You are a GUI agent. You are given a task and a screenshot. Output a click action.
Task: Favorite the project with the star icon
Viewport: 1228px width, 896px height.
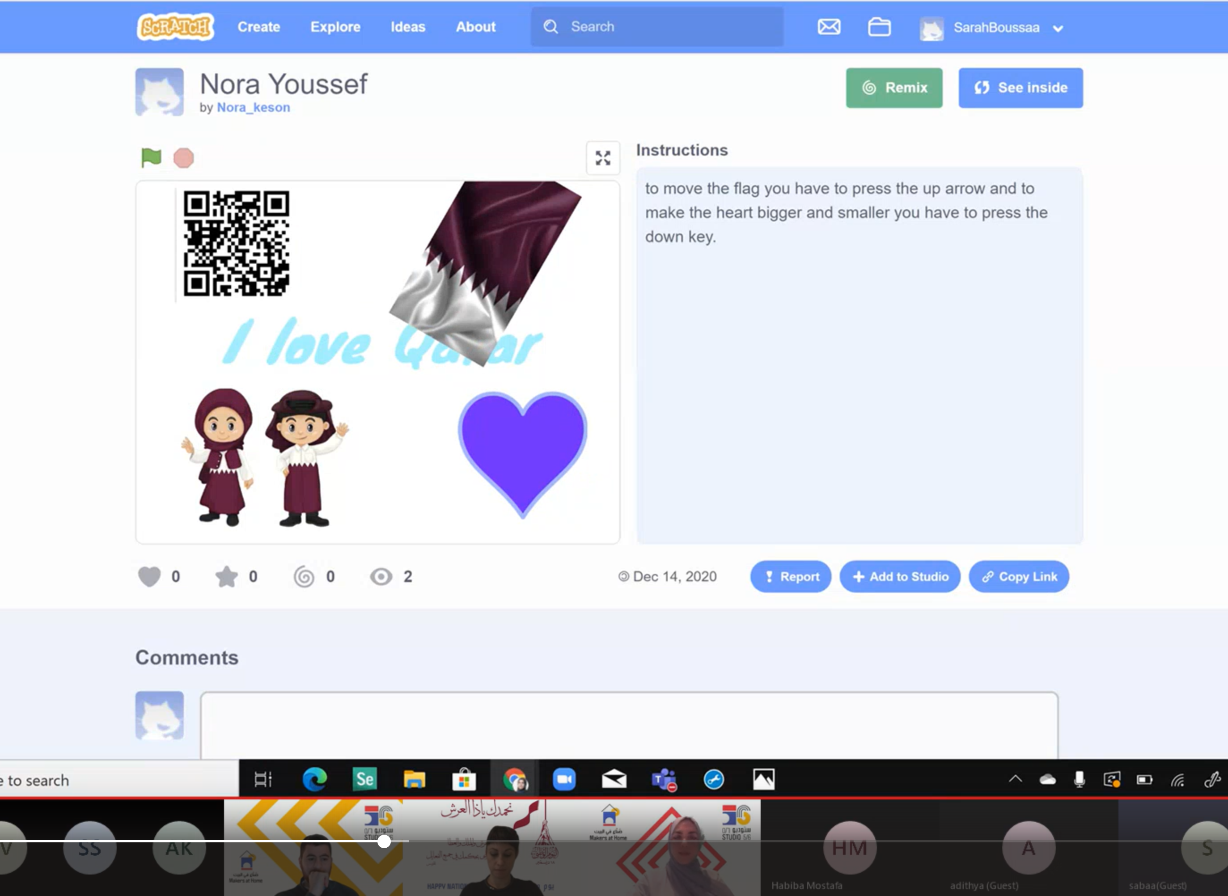click(226, 576)
